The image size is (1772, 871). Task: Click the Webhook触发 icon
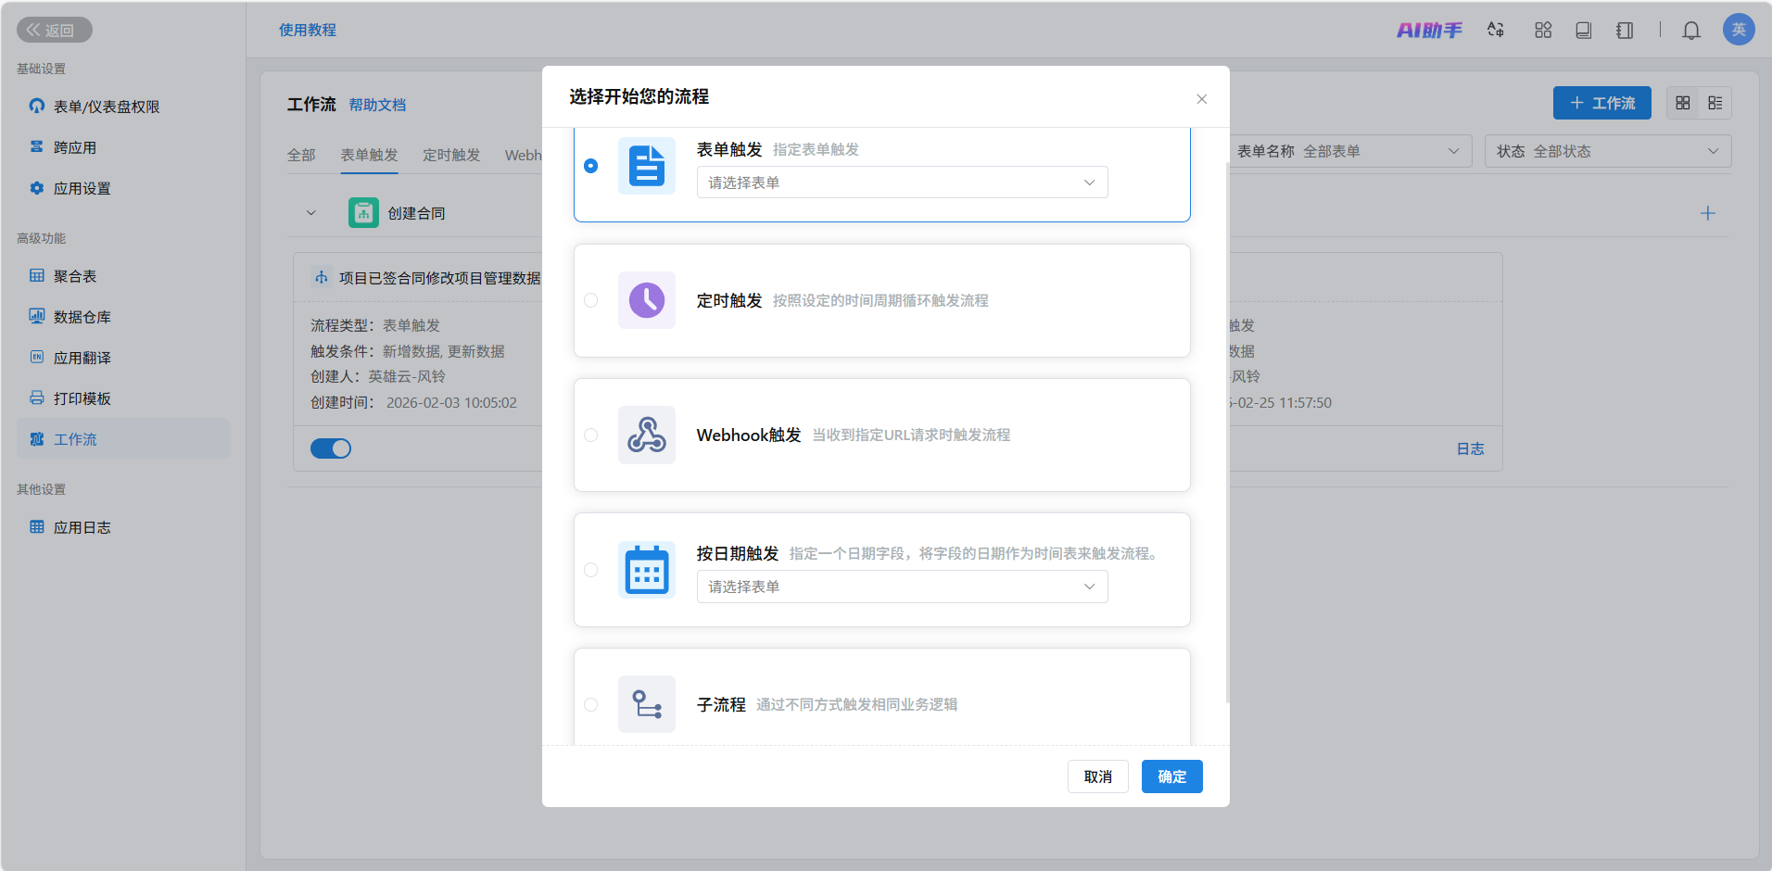[646, 435]
